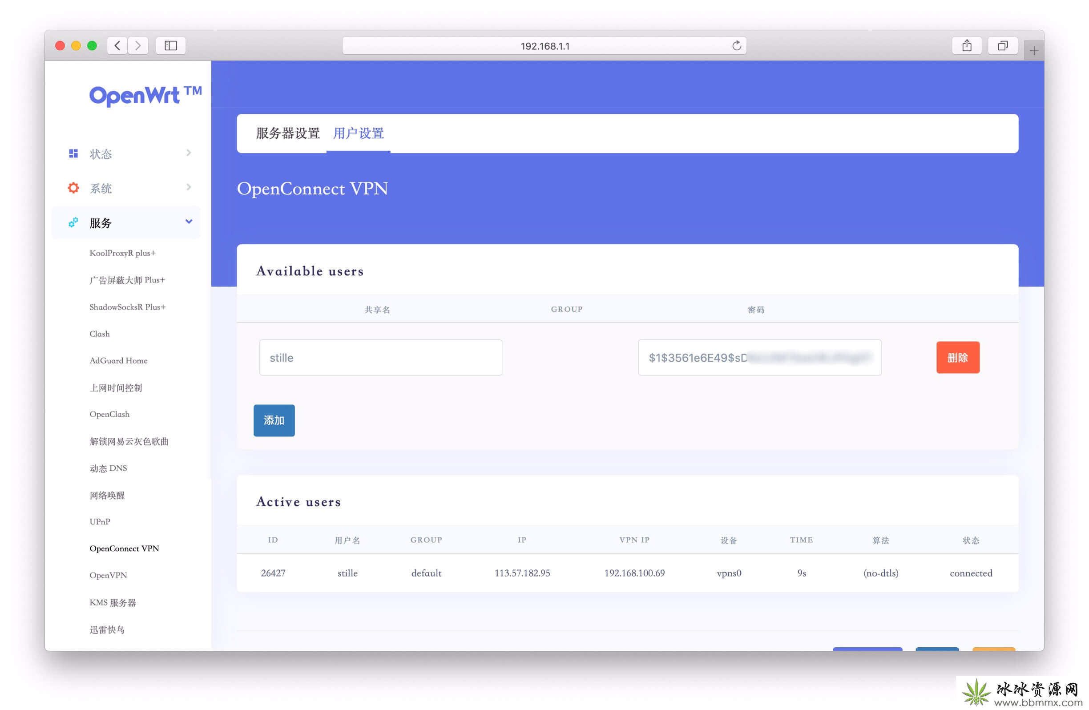
Task: Click the OpenWrt logo
Action: click(145, 95)
